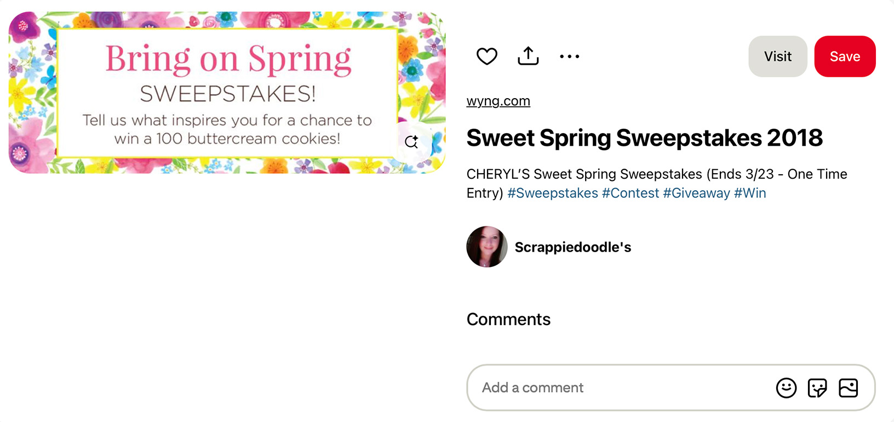Viewport: 894px width, 422px height.
Task: Click the Comments section heading
Action: 508,319
